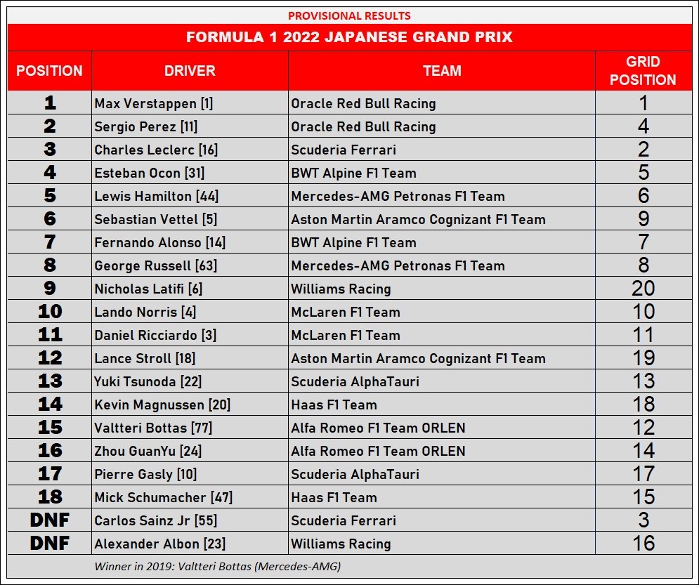699x585 pixels.
Task: Click the DRIVER column header
Action: point(190,71)
